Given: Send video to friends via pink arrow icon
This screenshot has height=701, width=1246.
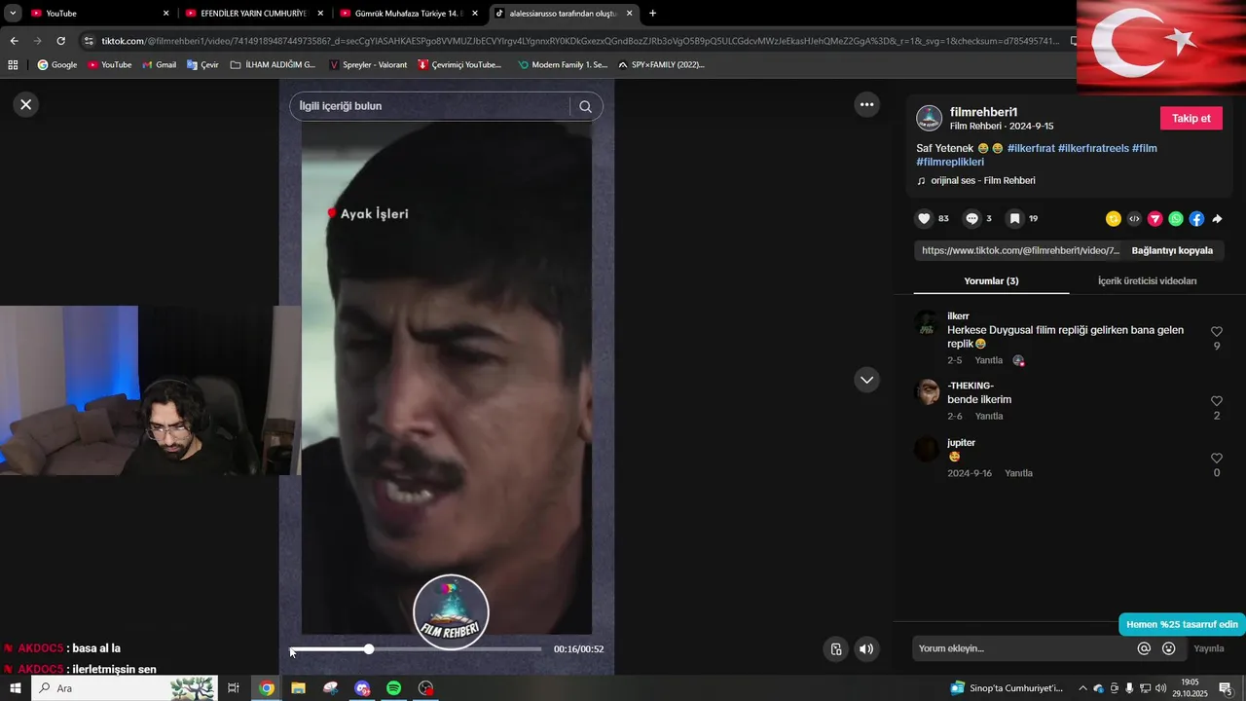Looking at the screenshot, I should 1155,219.
